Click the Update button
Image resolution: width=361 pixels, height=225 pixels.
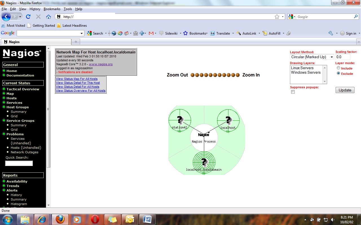point(345,90)
